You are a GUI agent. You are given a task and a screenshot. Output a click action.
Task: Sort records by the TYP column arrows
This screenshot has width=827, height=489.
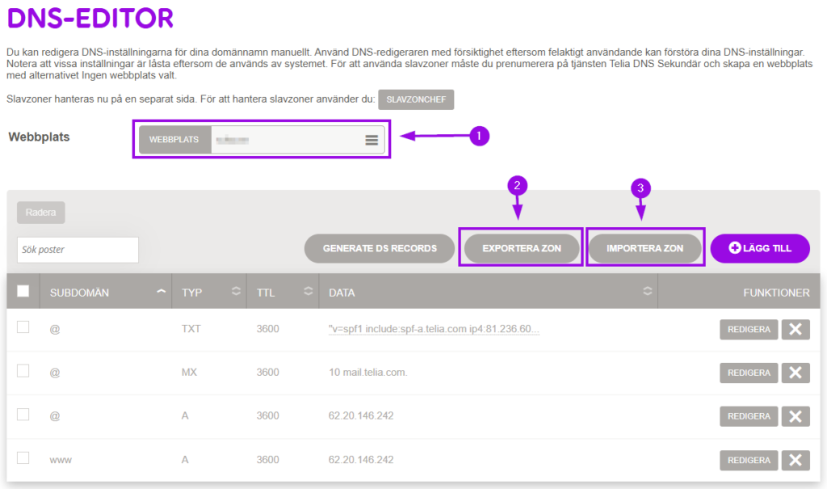[236, 291]
